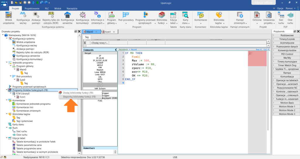Open Ustawienia projektu ribbon icon

click(269, 18)
